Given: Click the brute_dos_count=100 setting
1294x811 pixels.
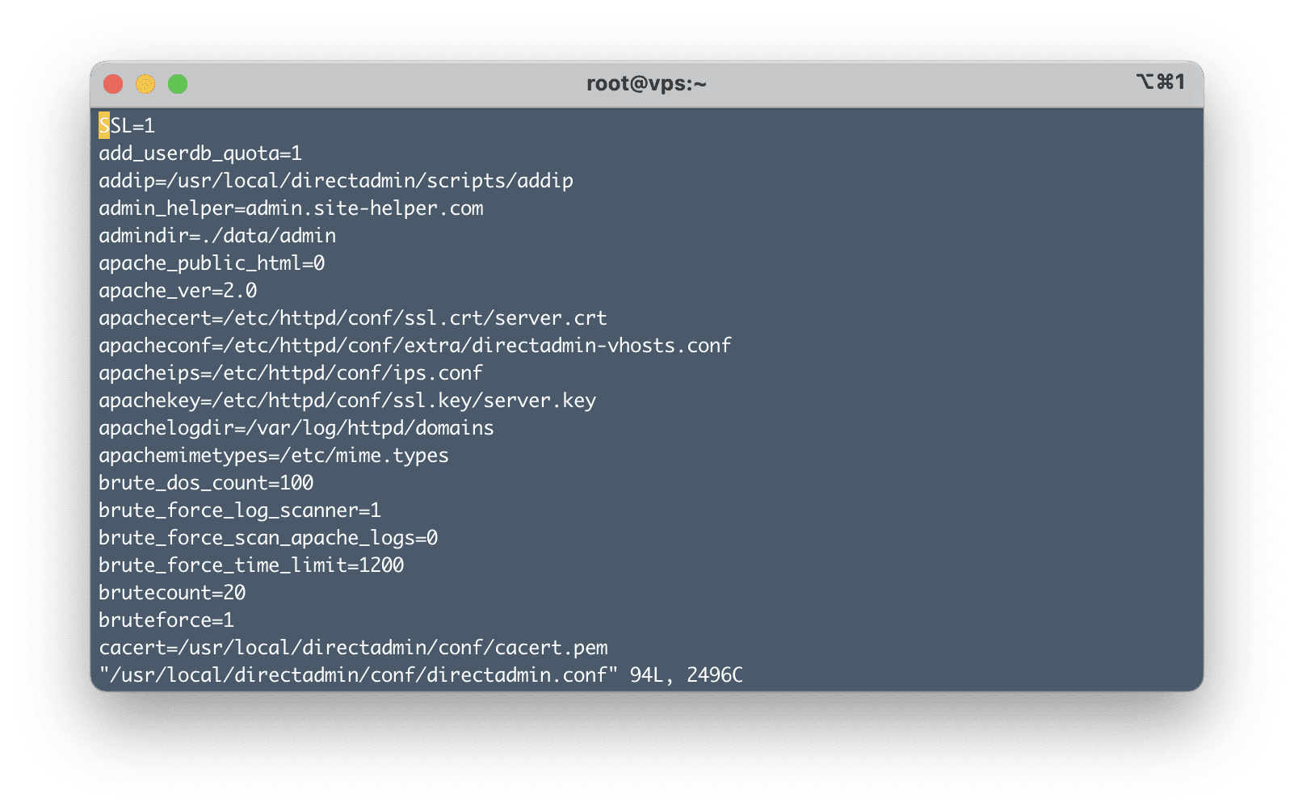Looking at the screenshot, I should tap(206, 483).
